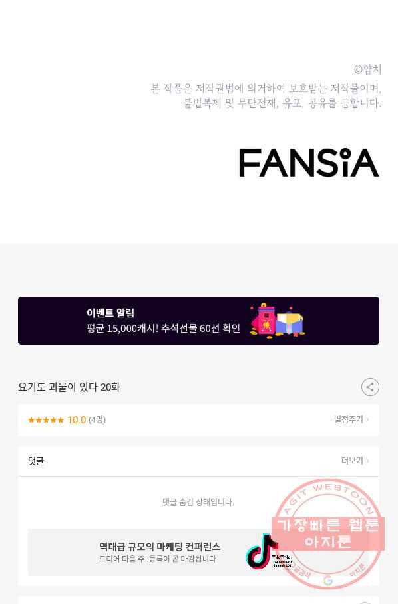This screenshot has width=398, height=604.
Task: Open the 이벤트 알림 banner
Action: tap(198, 321)
